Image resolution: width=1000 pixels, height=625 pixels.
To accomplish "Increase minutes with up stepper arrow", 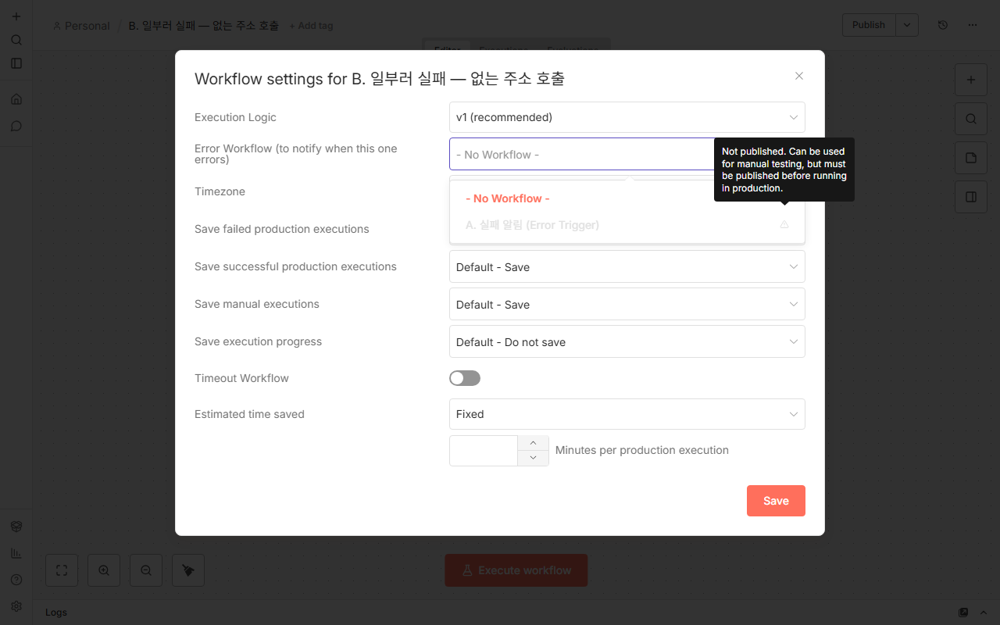I will point(533,443).
